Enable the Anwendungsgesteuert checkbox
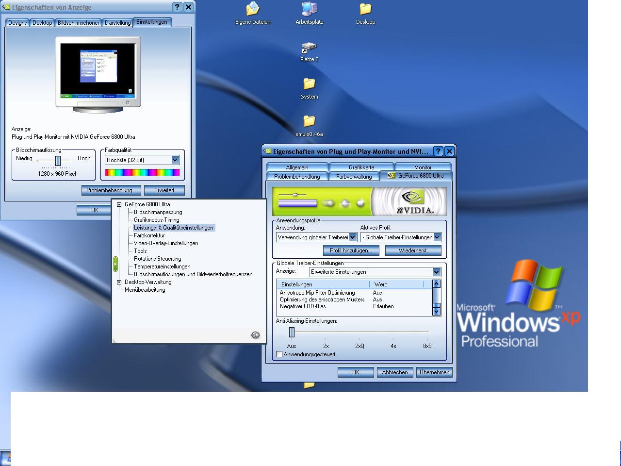The width and height of the screenshot is (621, 466). [x=279, y=354]
